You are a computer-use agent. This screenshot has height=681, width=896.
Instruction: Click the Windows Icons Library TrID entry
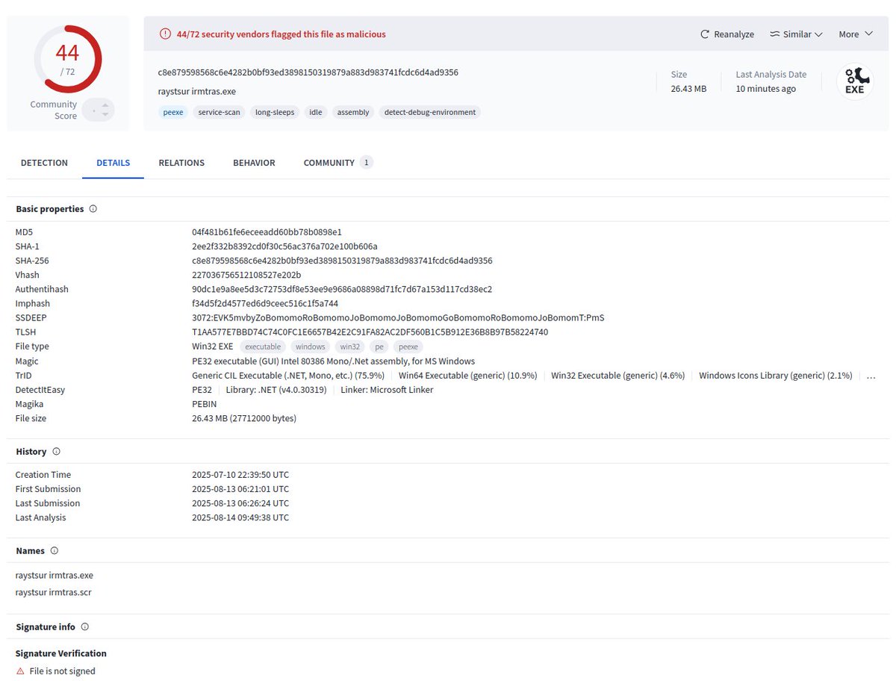click(776, 376)
